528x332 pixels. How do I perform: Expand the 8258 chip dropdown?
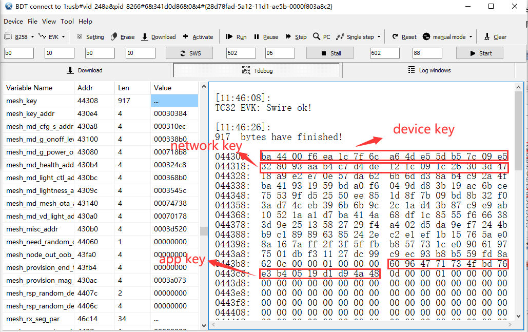pyautogui.click(x=33, y=37)
